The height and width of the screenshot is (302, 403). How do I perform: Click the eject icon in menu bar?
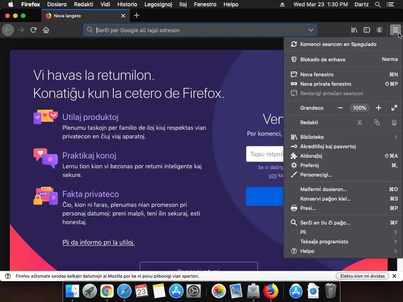pyautogui.click(x=282, y=4)
